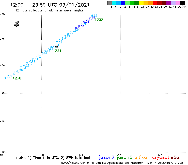This screenshot has height=165, width=188.
Task: Click the gray color bar swatch
Action: tap(109, 3)
